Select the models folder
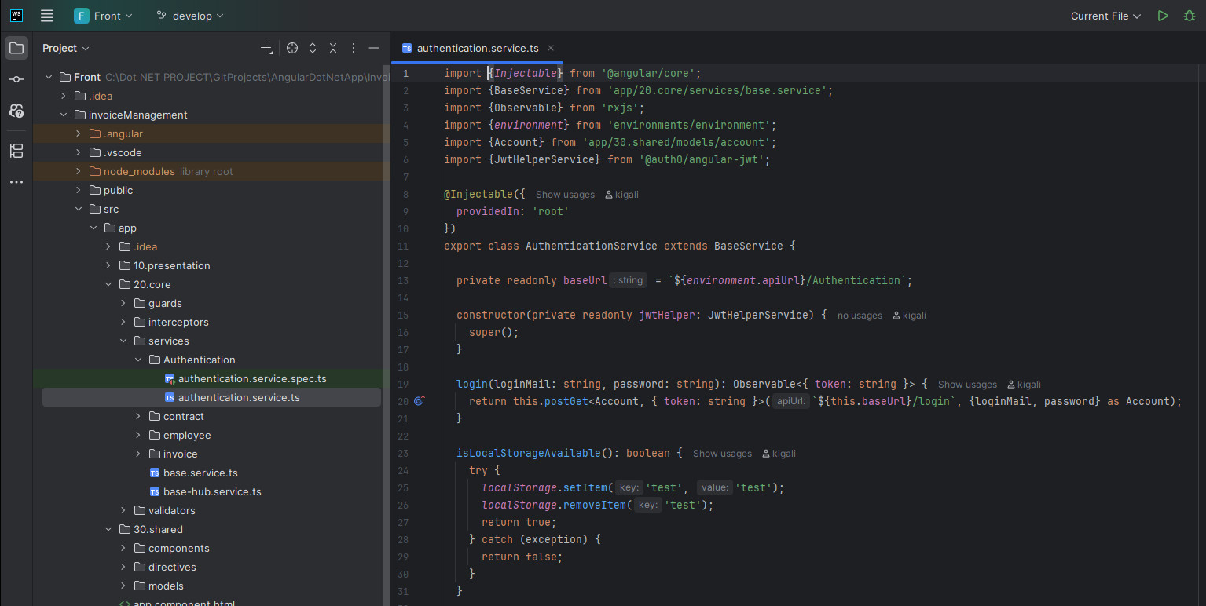The image size is (1206, 606). [x=166, y=586]
